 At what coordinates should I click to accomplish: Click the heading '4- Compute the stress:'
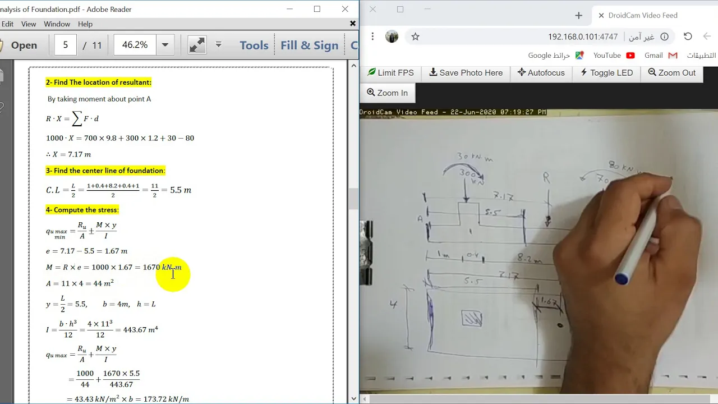82,210
